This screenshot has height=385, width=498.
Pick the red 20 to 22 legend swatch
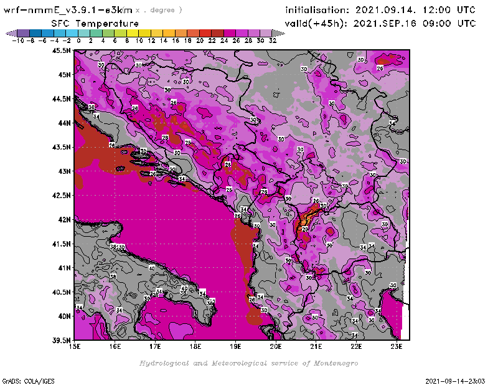click(x=205, y=33)
